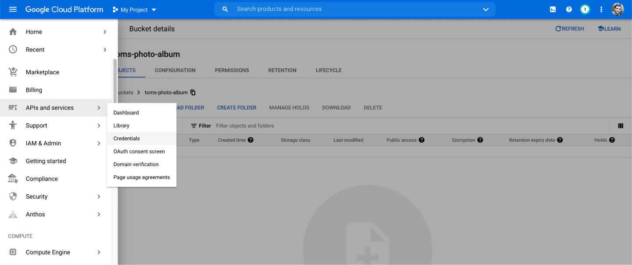Click the search magnifier icon
Viewport: 632px width, 265px height.
(225, 9)
